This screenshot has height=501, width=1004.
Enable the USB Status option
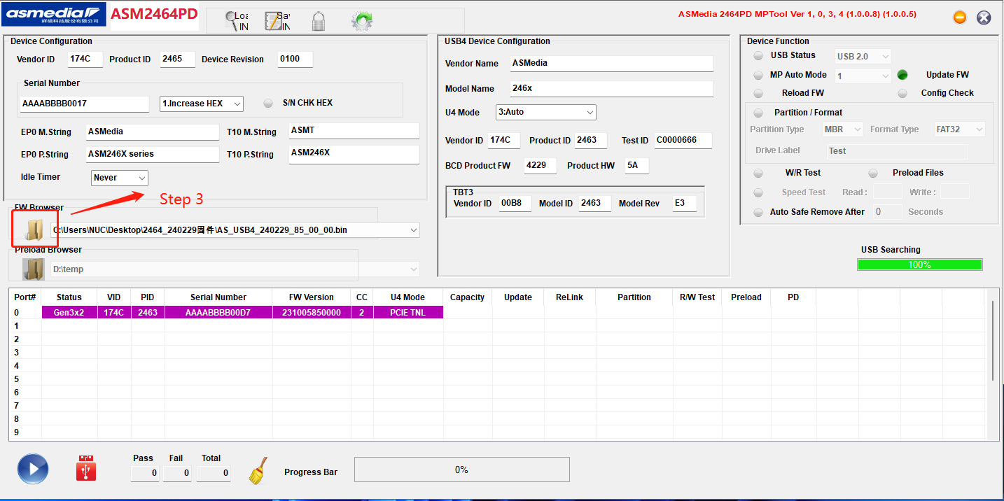tap(758, 56)
